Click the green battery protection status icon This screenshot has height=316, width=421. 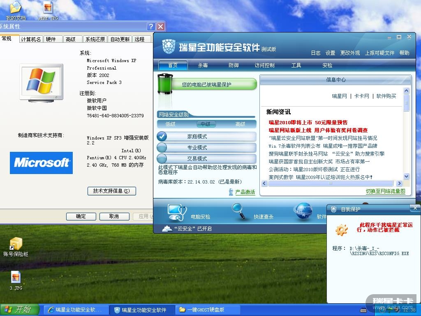click(x=165, y=84)
